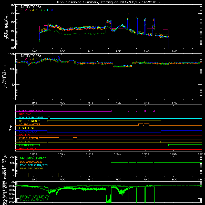
Task: Click blue detector 9 in front segments legend
Action: (x=52, y=10)
